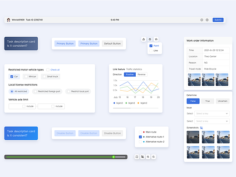236x177 pixels.
Task: Click the Default Button
Action: [113, 44]
